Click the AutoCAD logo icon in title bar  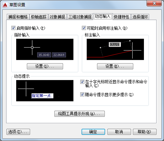click(x=5, y=5)
